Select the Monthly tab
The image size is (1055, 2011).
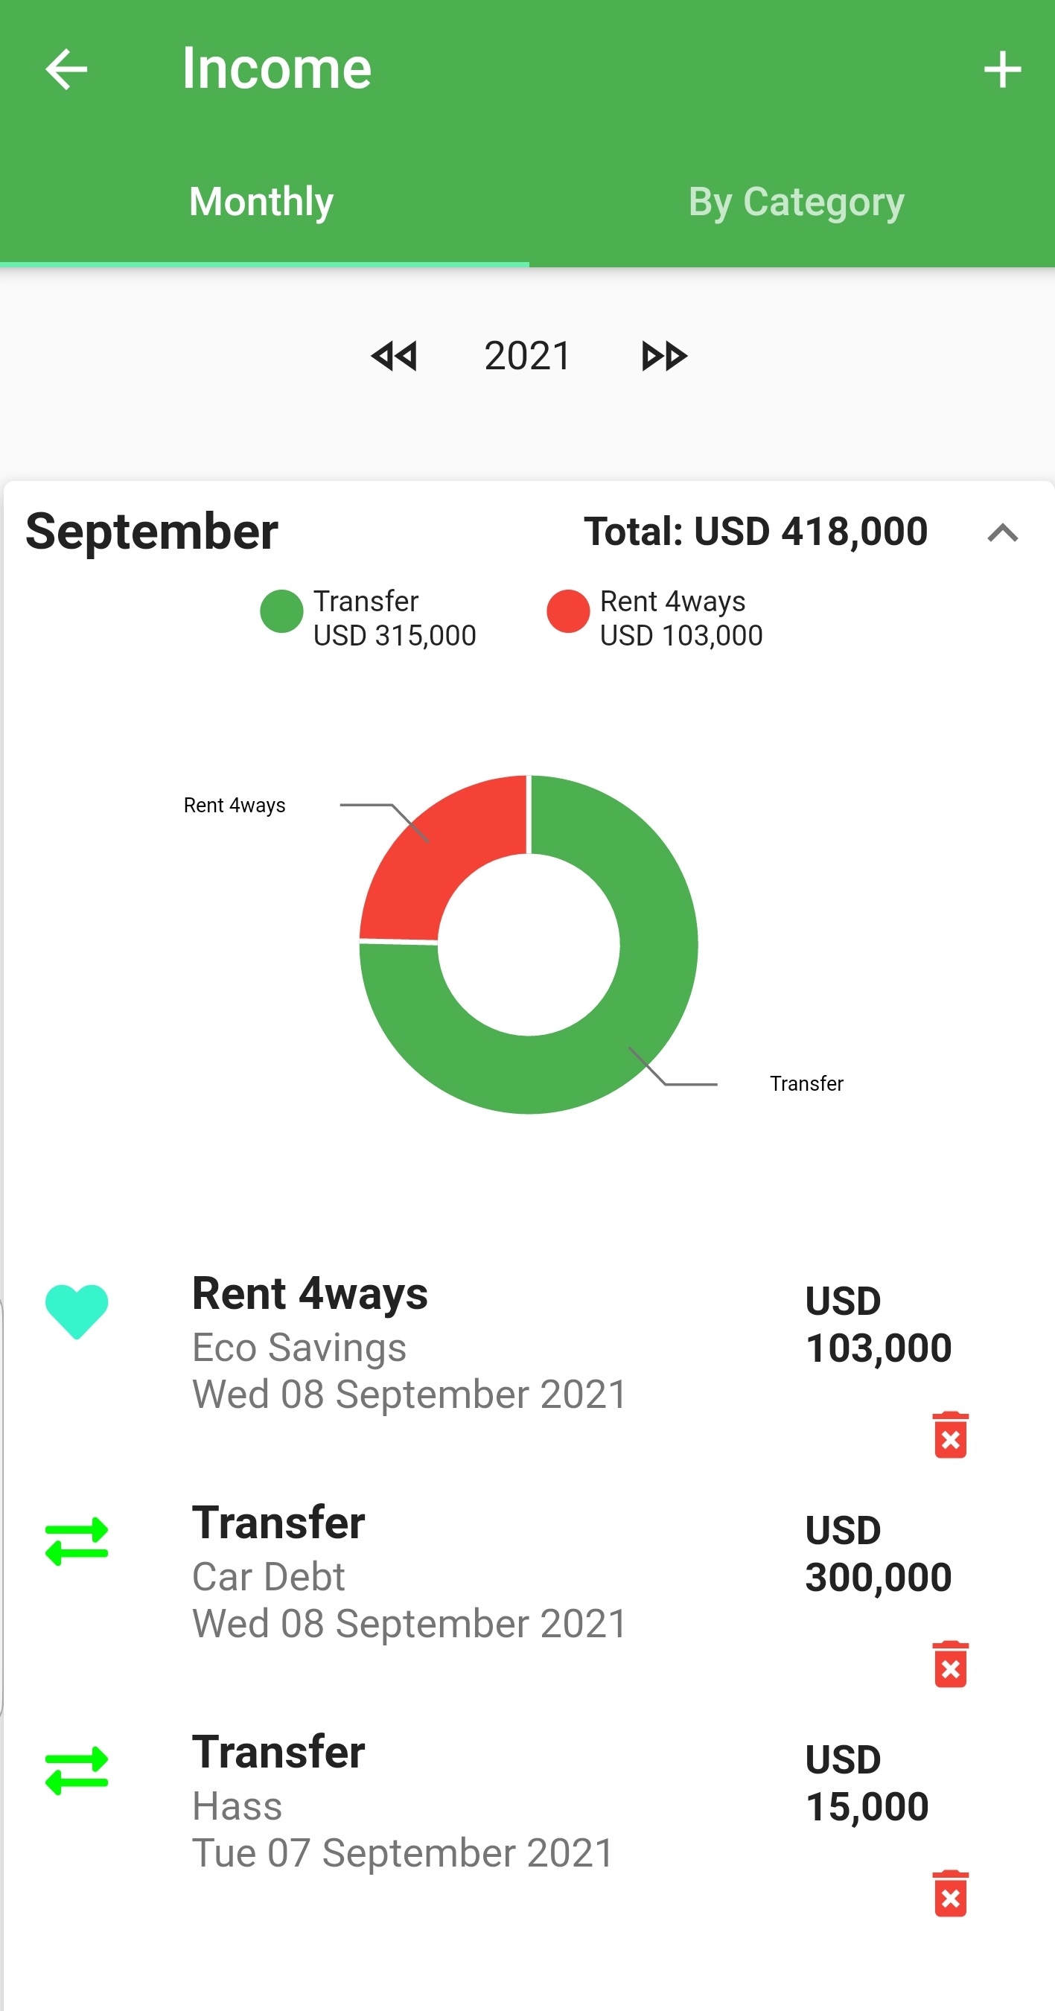pos(261,203)
